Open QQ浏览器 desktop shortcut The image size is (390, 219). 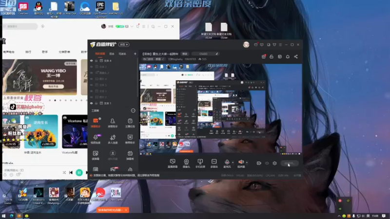pyautogui.click(x=85, y=8)
